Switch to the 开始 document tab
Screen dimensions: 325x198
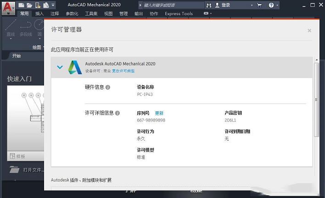click(x=17, y=56)
